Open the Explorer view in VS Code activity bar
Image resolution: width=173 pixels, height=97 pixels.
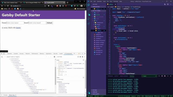click(x=89, y=5)
